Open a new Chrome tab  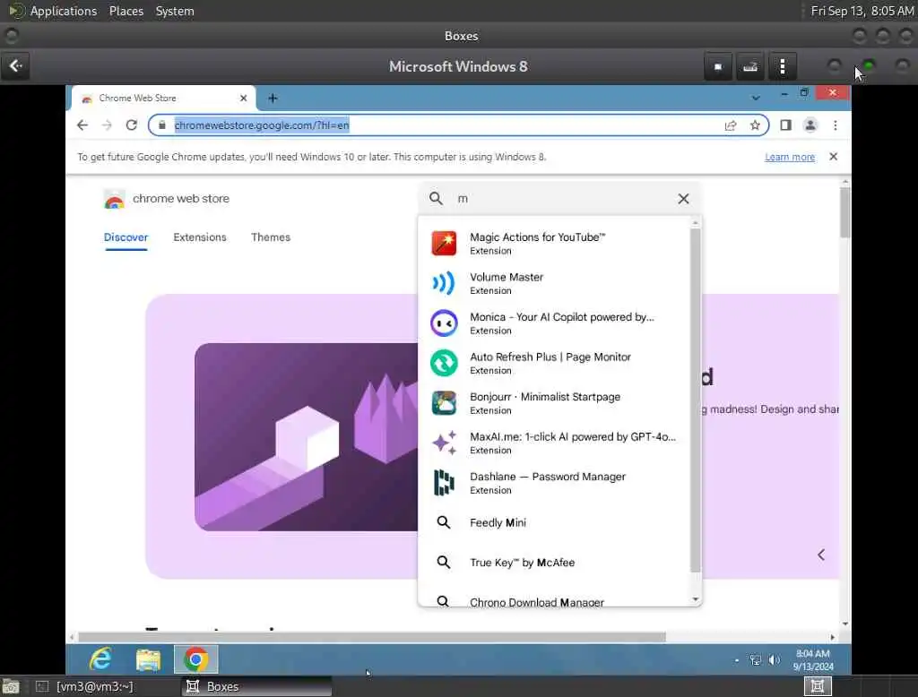click(x=273, y=99)
